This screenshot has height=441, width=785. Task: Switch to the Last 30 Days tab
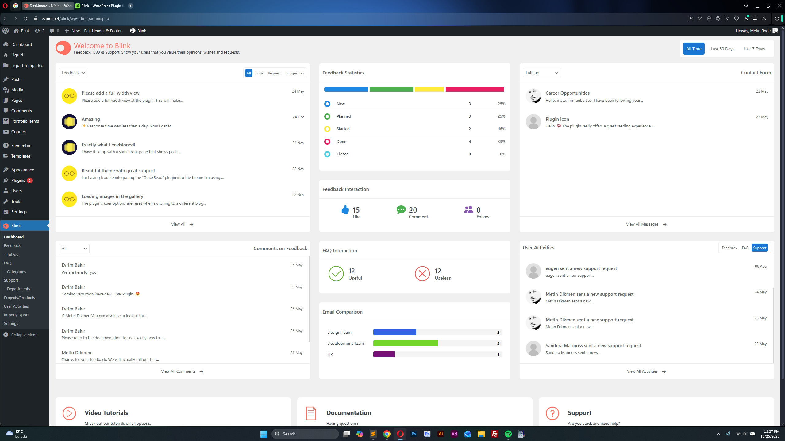tap(722, 49)
